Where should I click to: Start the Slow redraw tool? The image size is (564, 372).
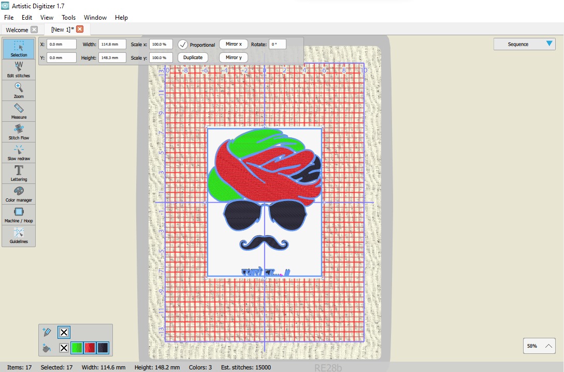click(19, 152)
